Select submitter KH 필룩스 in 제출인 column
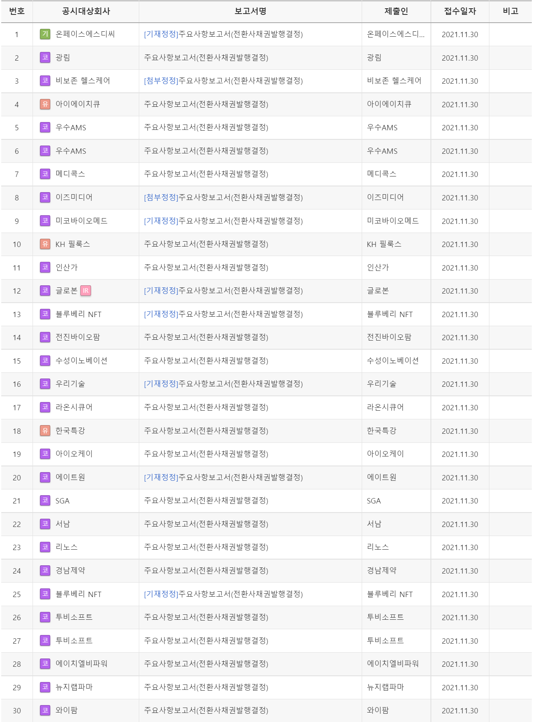The image size is (538, 722). [384, 244]
